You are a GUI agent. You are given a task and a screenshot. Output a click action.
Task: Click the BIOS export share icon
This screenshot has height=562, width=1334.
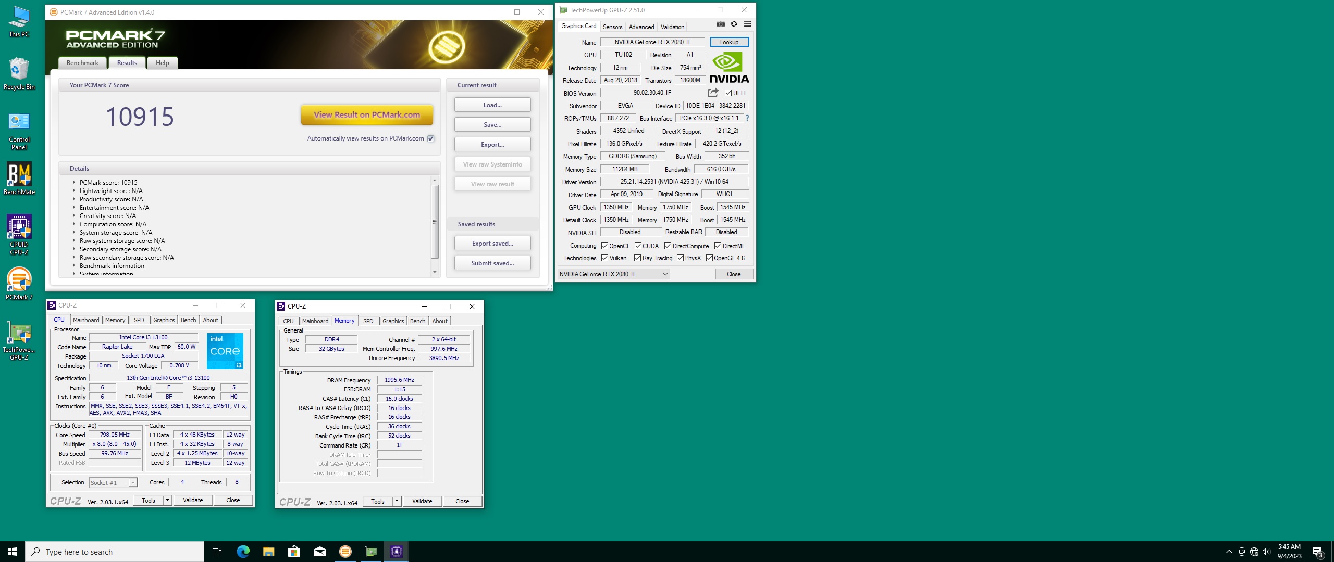click(713, 93)
